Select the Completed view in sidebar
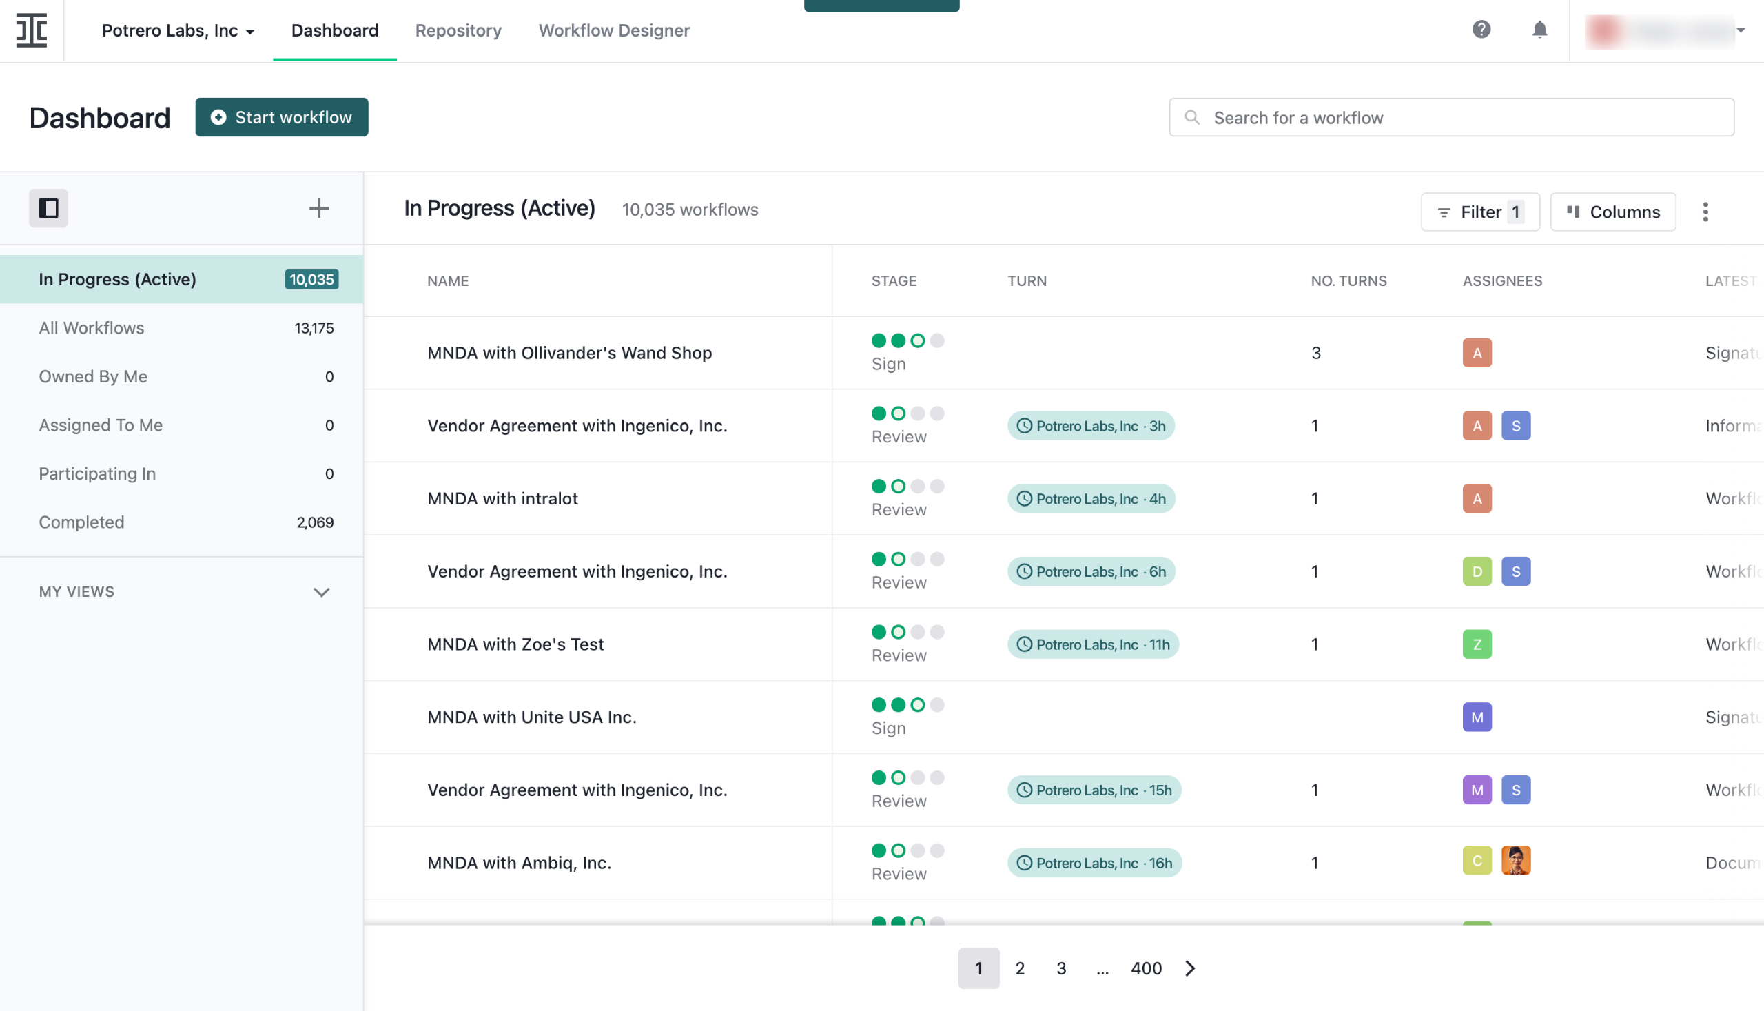Image resolution: width=1764 pixels, height=1011 pixels. pos(81,522)
